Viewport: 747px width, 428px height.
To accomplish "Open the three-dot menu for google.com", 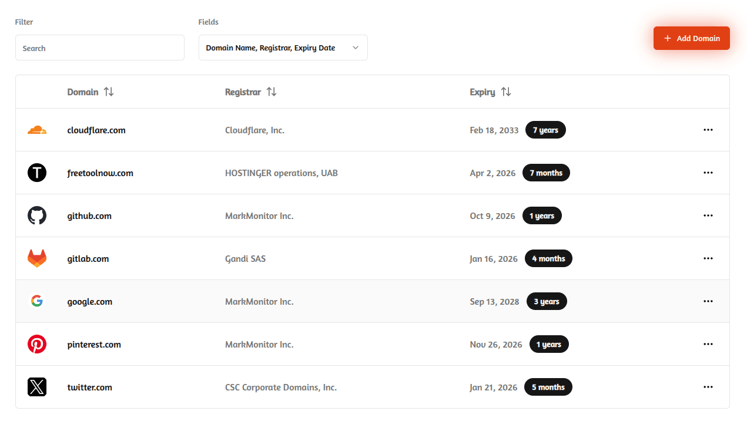I will coord(708,301).
